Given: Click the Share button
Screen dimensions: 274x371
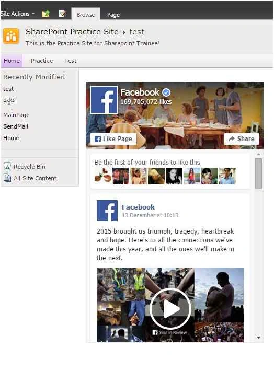Looking at the screenshot, I should [x=242, y=139].
